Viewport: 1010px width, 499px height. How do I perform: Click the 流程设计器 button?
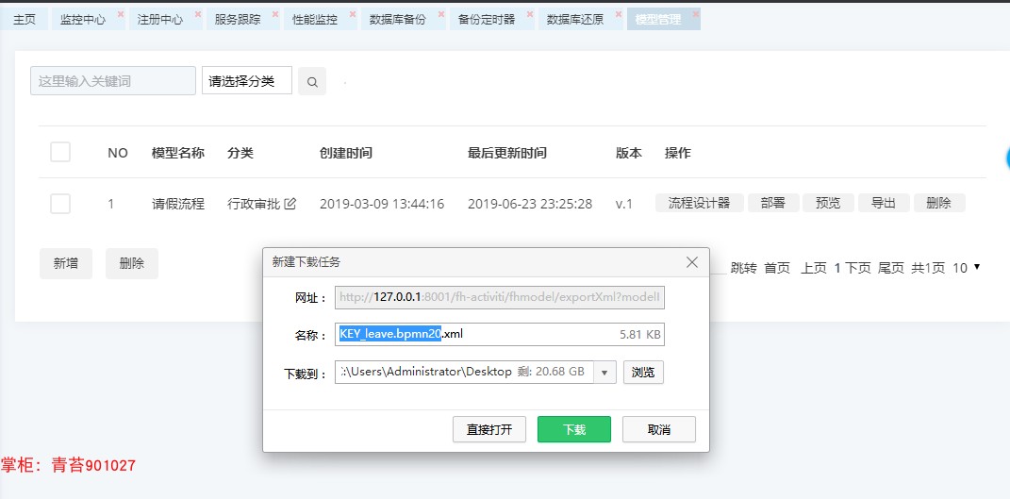(x=700, y=203)
